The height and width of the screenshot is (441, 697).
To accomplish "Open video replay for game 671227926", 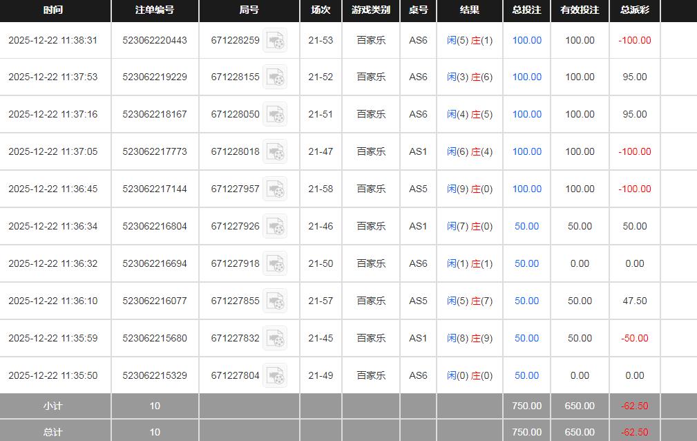I will [x=276, y=227].
